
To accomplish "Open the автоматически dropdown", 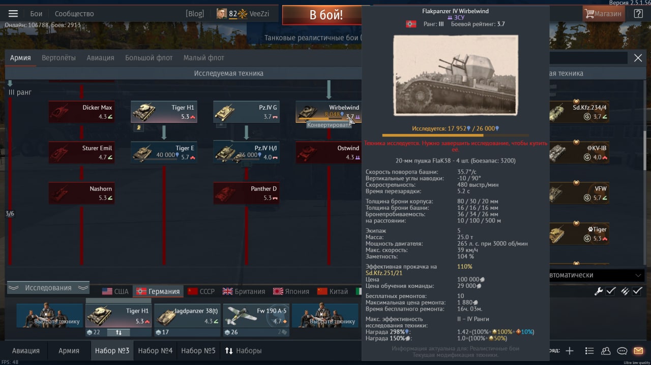I will click(x=596, y=275).
